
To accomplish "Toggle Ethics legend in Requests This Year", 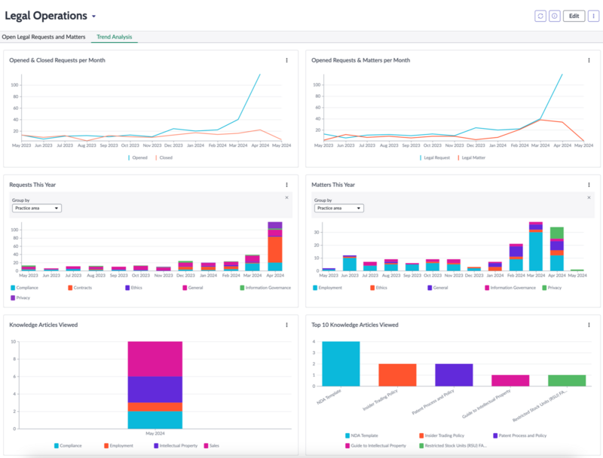I will pos(134,288).
